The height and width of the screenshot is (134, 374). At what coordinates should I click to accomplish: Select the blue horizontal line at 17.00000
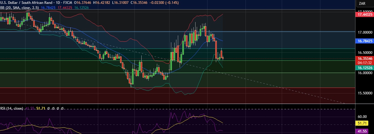(x=120, y=31)
